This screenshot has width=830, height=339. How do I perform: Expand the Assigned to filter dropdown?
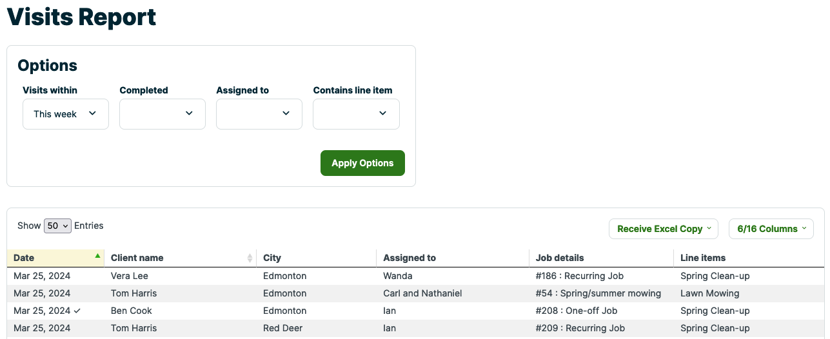(x=259, y=114)
